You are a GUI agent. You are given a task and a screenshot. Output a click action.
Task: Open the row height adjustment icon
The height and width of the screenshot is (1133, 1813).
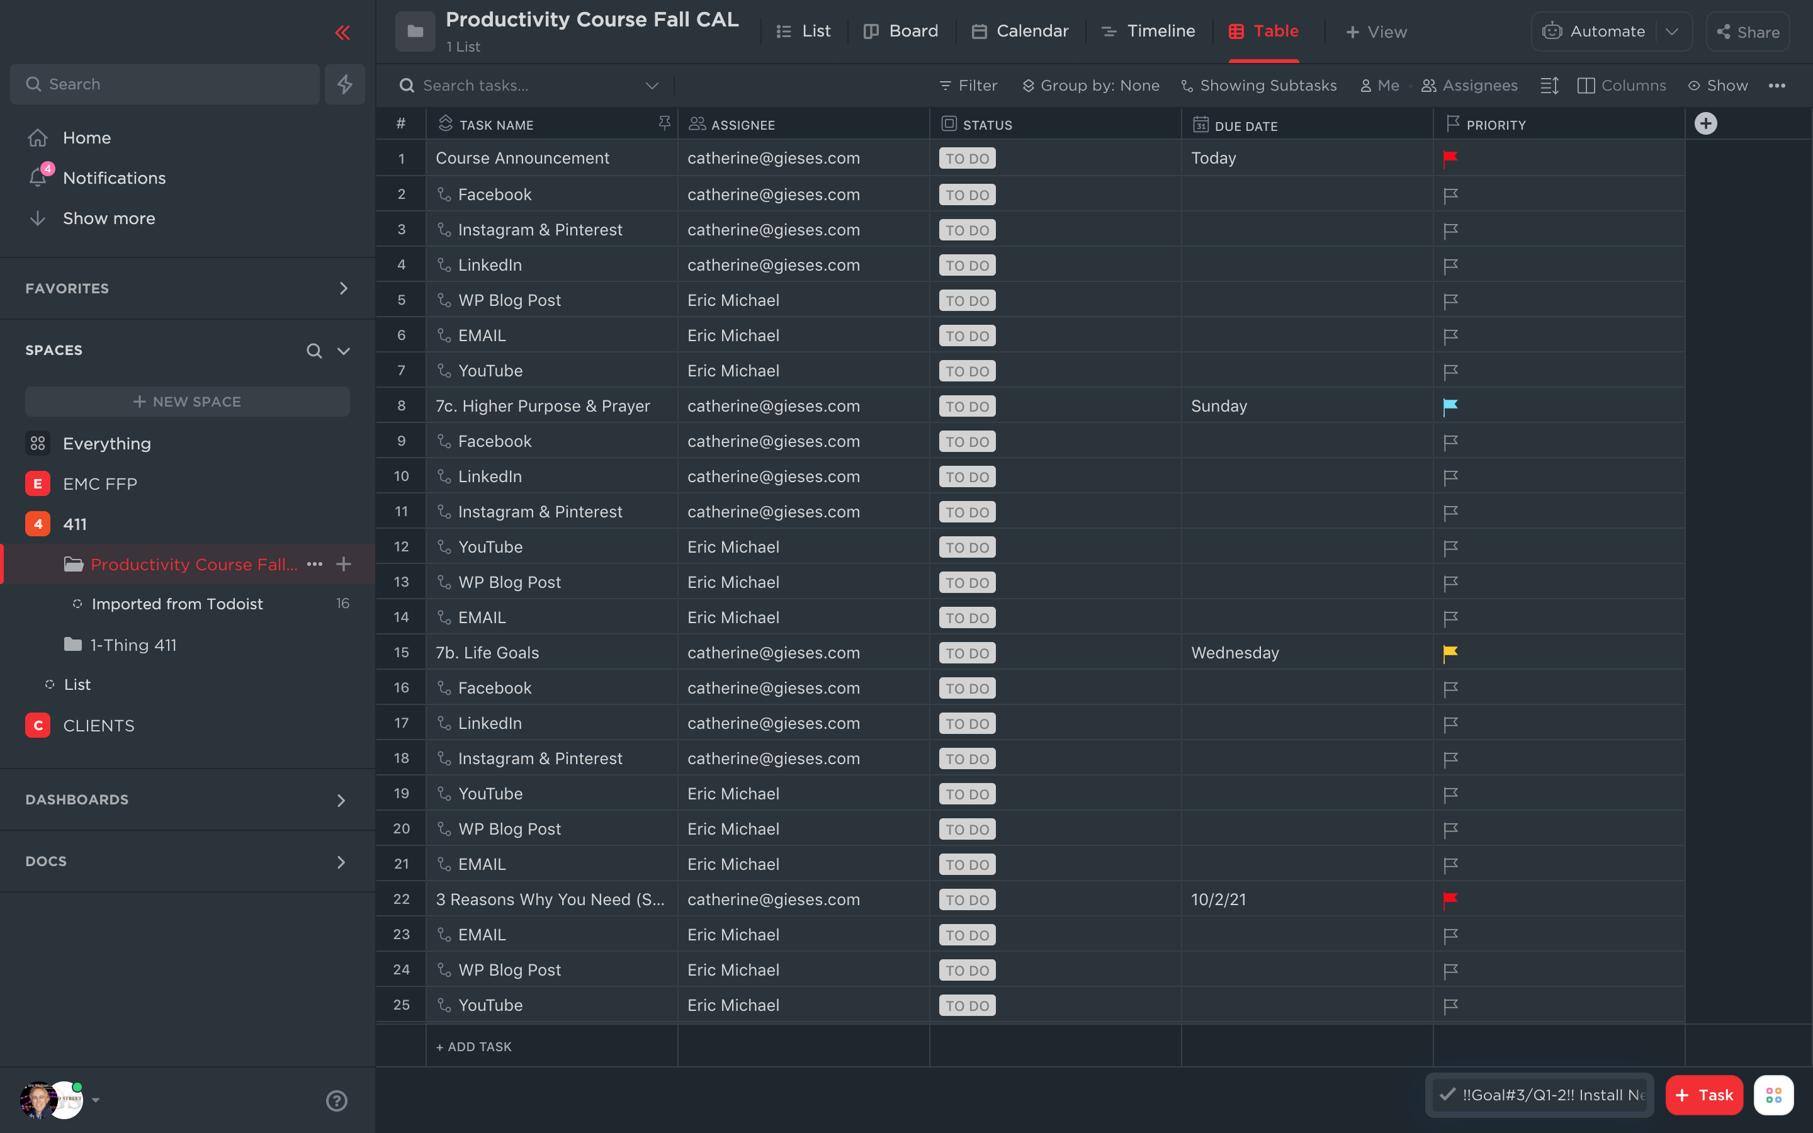pos(1549,86)
